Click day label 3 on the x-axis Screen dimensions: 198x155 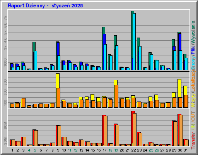tap(23, 150)
